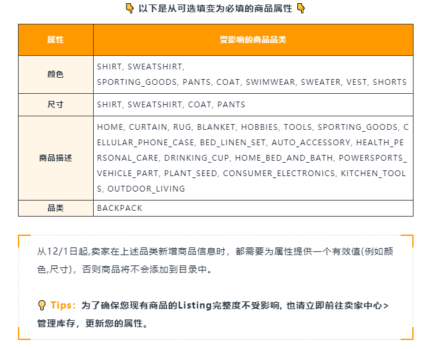Screen dimensions: 436x349
Task: Click the heading 以下是从可选填变为必填的商品属性
Action: coord(215,8)
